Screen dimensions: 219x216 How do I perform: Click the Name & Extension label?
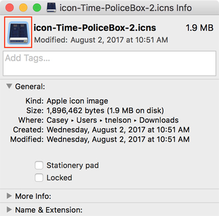pos(49,210)
